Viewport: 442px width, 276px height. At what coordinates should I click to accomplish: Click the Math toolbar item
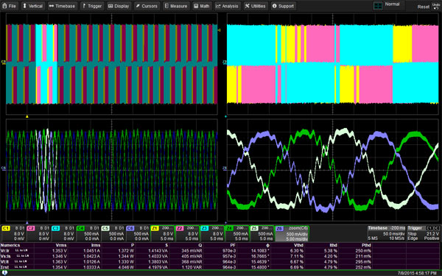tap(202, 6)
